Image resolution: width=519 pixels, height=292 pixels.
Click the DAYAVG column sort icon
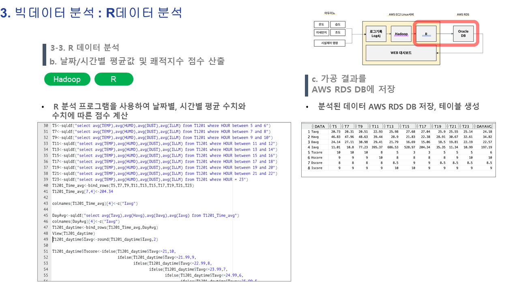475,126
